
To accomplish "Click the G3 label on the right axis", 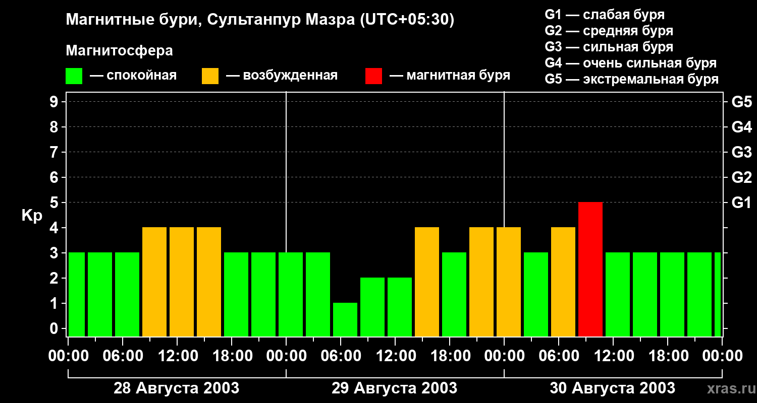I will click(741, 152).
